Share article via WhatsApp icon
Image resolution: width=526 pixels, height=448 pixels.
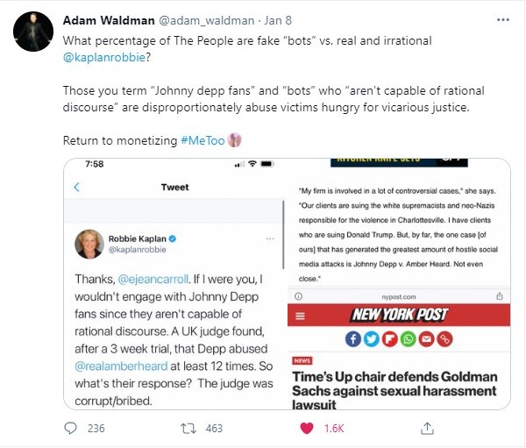409,339
